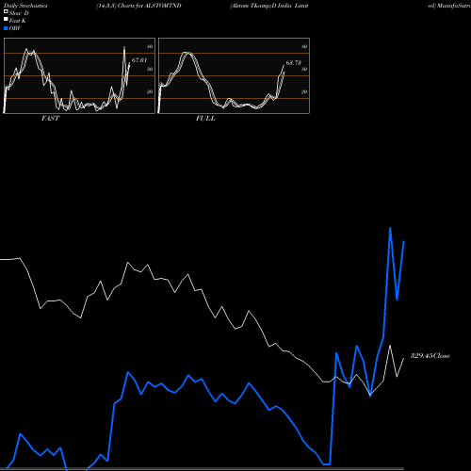Click the 50 axis label in FULL chart
The image size is (471, 471).
[304, 69]
